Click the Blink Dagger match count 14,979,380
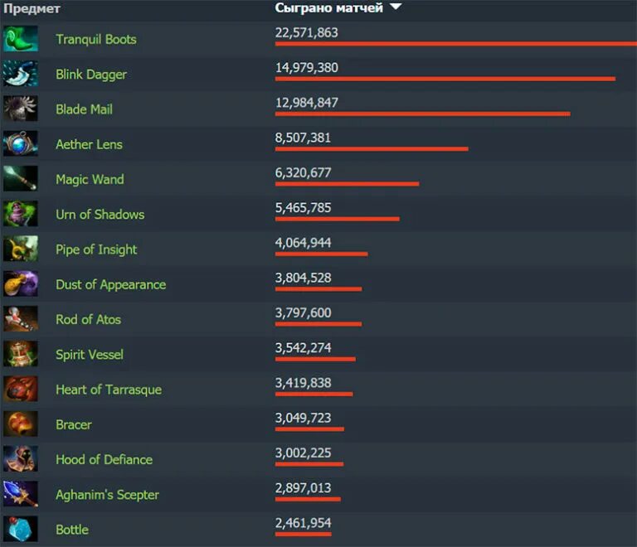The height and width of the screenshot is (547, 637). [306, 67]
